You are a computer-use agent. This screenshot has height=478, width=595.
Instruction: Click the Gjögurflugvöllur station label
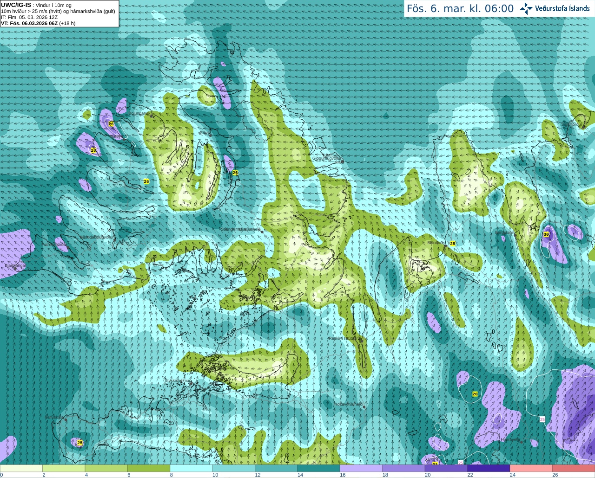[327, 158]
